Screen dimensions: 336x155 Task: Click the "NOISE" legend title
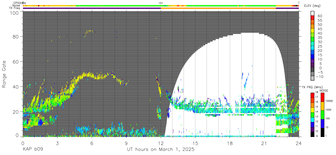pos(324,90)
